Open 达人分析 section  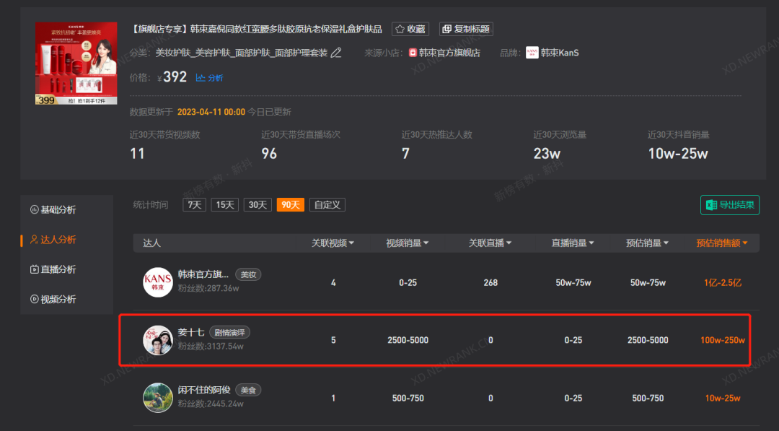coord(53,240)
